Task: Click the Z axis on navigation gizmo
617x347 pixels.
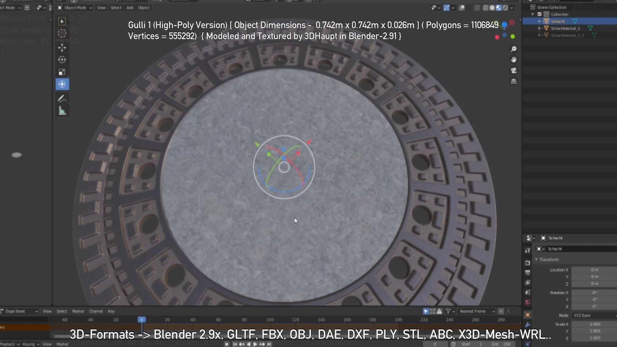Action: [504, 24]
